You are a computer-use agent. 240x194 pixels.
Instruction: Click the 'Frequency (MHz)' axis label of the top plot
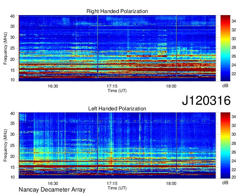click(x=6, y=48)
